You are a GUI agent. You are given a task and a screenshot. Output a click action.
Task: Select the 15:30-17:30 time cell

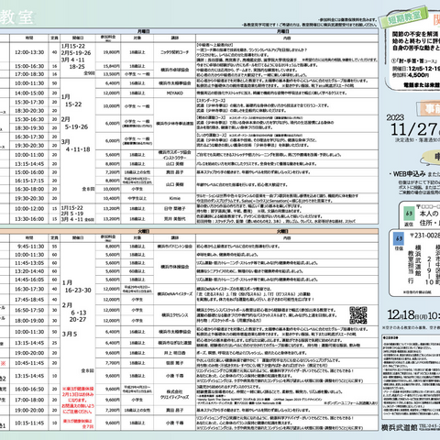click(x=29, y=102)
